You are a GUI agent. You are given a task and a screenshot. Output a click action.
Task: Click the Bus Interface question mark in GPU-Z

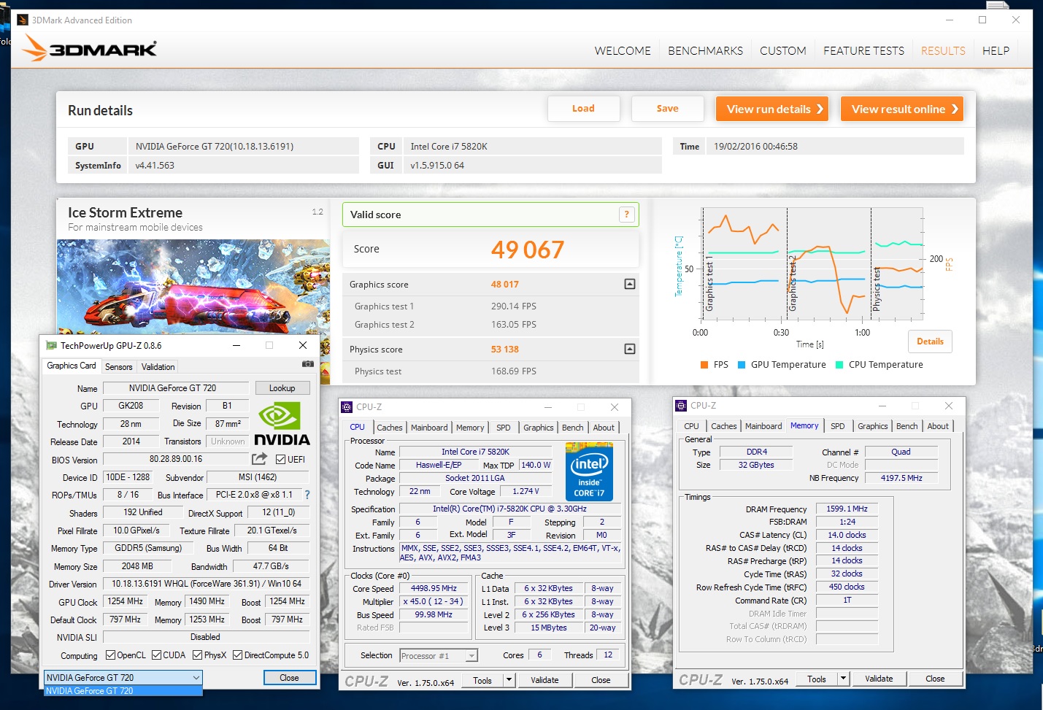(x=307, y=494)
